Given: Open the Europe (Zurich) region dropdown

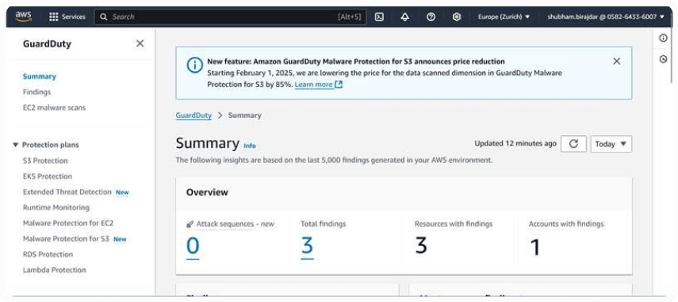Looking at the screenshot, I should (504, 17).
